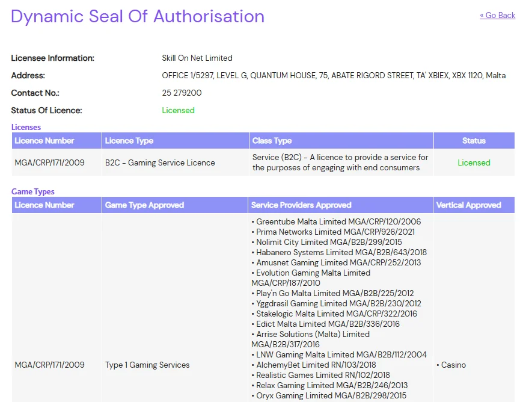Click Licence Number header in Licenses table

[57, 141]
